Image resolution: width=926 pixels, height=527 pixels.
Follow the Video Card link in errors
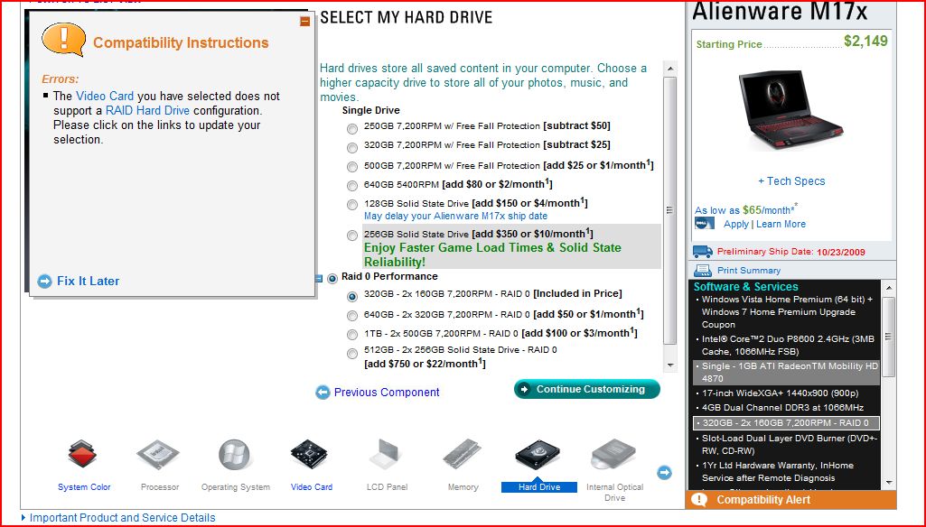105,97
